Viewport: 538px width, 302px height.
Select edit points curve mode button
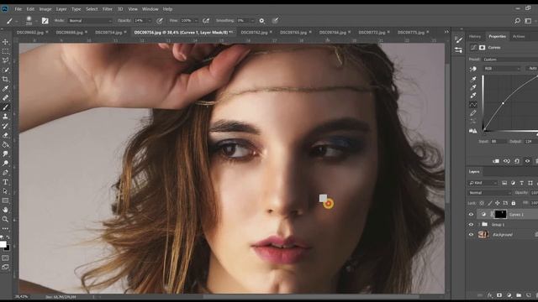(473, 104)
